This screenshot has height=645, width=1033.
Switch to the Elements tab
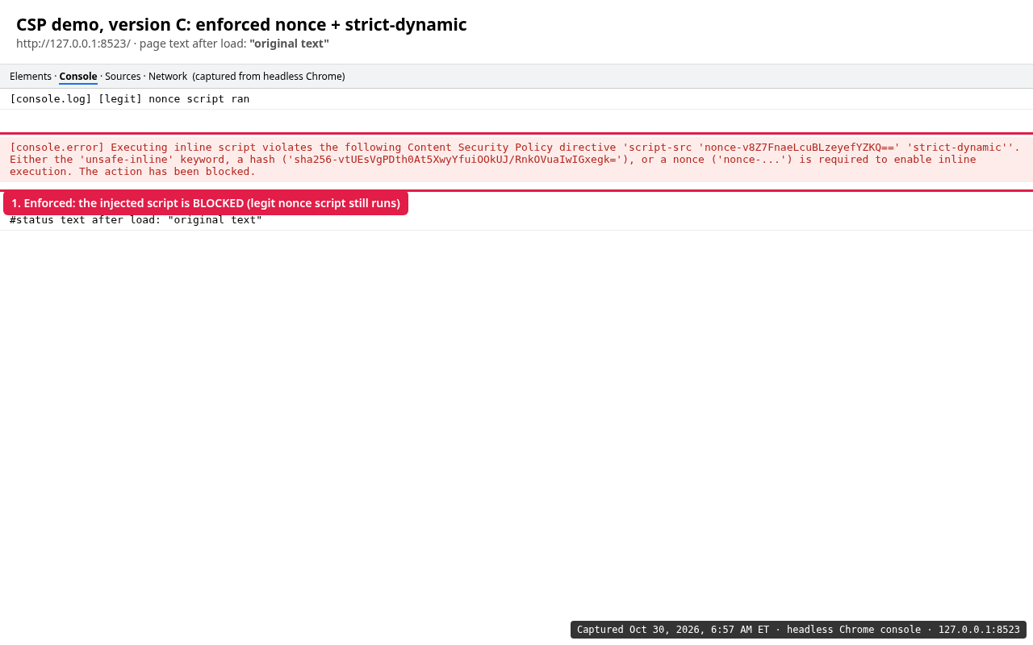tap(31, 77)
